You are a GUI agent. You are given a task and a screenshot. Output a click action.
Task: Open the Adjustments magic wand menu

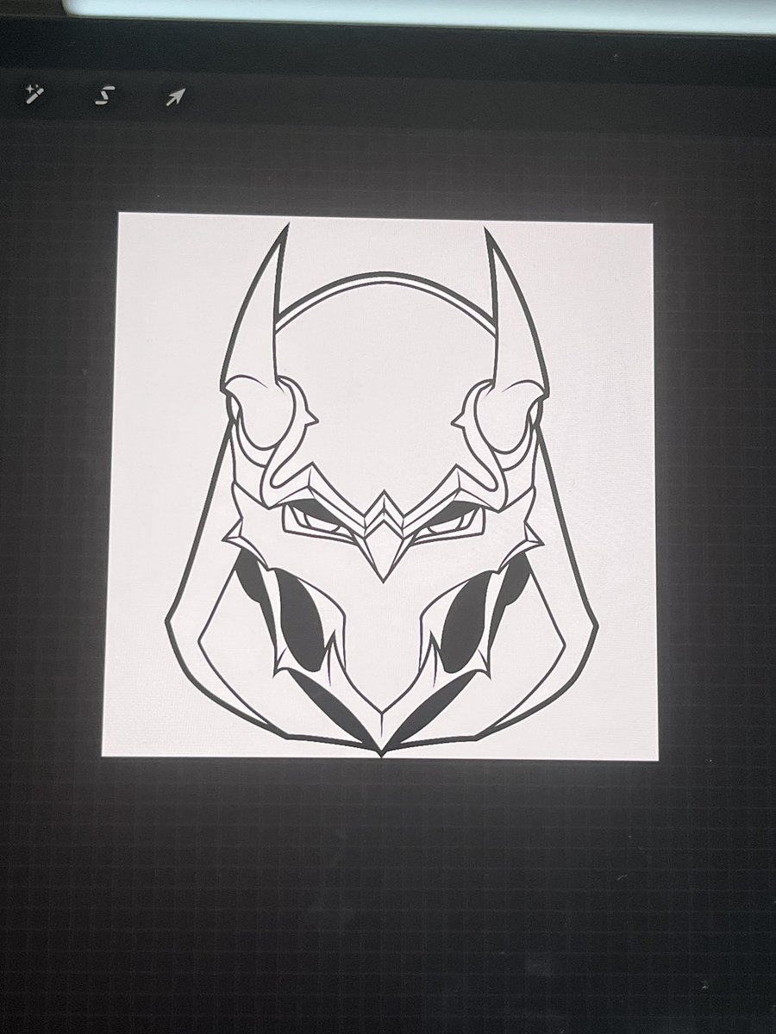(34, 94)
